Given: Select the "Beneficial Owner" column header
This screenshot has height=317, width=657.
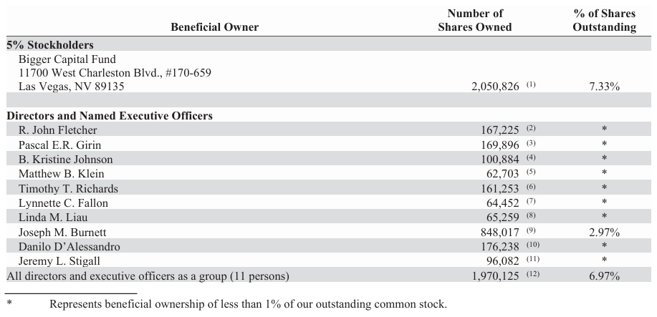Looking at the screenshot, I should coord(214,27).
